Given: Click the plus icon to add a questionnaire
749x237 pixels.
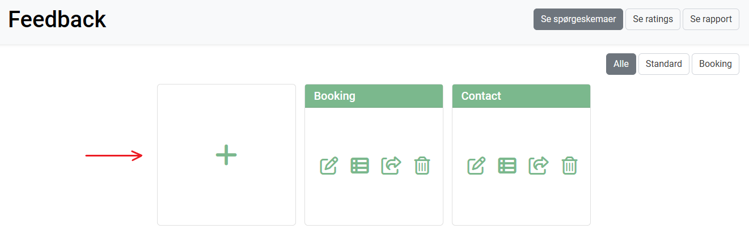Looking at the screenshot, I should 226,155.
